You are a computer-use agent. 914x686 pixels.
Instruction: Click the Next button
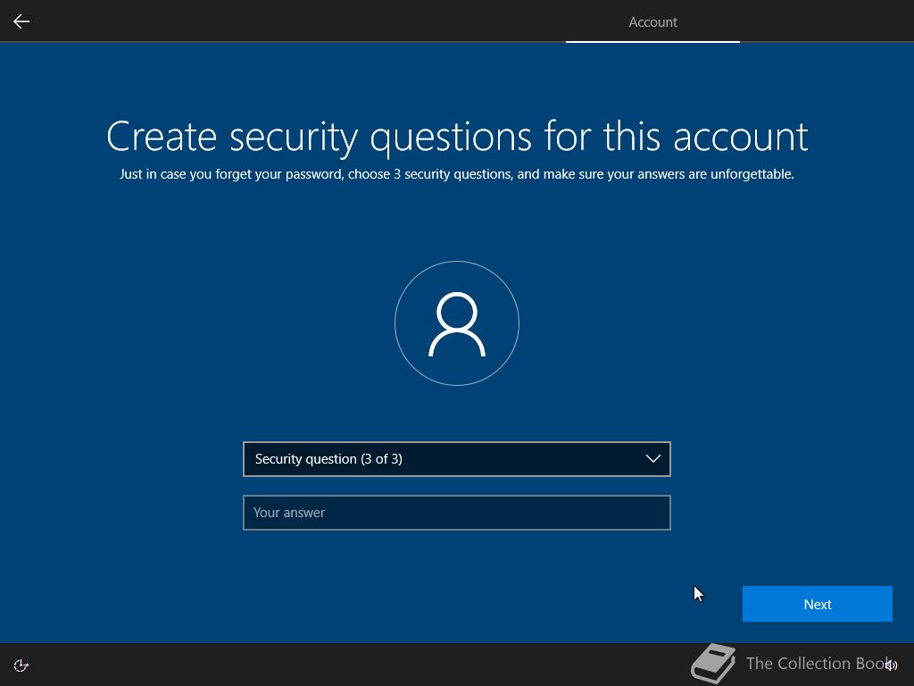pos(818,604)
